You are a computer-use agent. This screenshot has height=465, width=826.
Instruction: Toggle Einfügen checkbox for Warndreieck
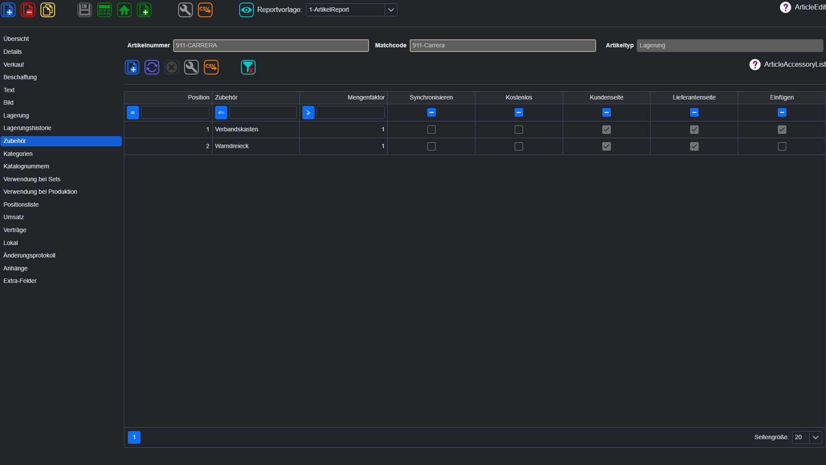pos(782,146)
